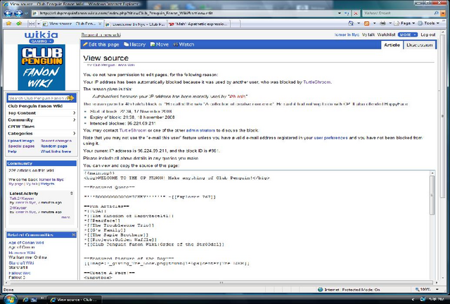Screen dimensions: 450x304
Task: Expand the Categories sidebar menu
Action: (41, 133)
